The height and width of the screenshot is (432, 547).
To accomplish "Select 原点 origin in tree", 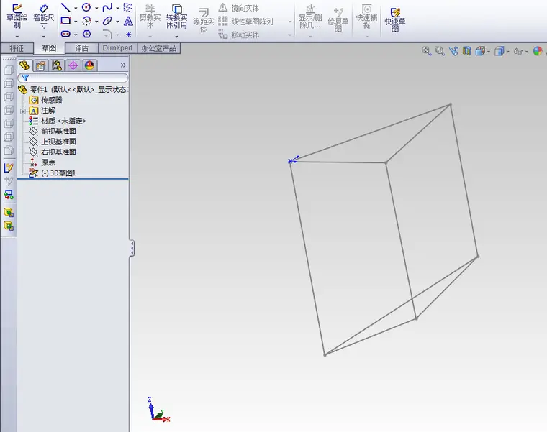I will 42,162.
